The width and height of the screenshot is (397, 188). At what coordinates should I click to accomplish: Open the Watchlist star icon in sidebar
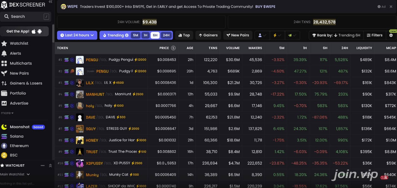pos(4,43)
